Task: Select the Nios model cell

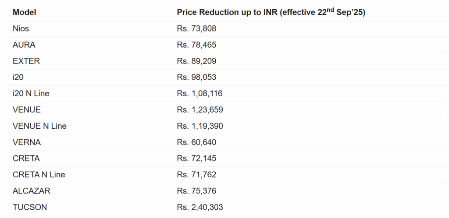Action: (21, 28)
